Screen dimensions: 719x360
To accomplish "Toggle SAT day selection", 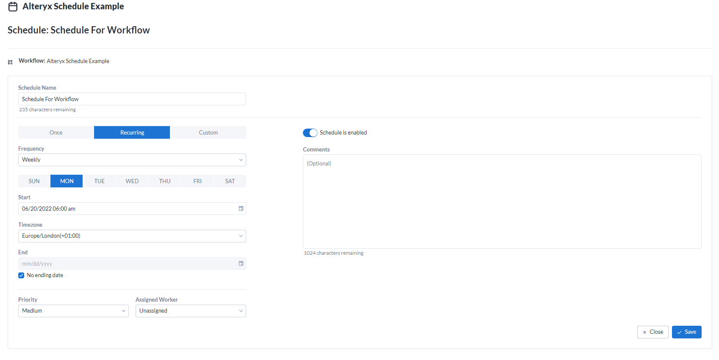I will click(230, 181).
